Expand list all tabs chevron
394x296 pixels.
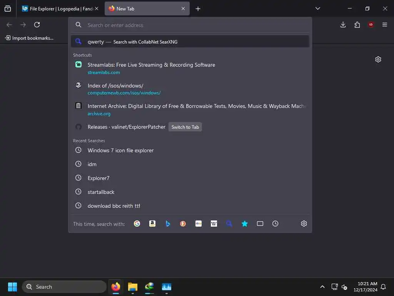317,8
